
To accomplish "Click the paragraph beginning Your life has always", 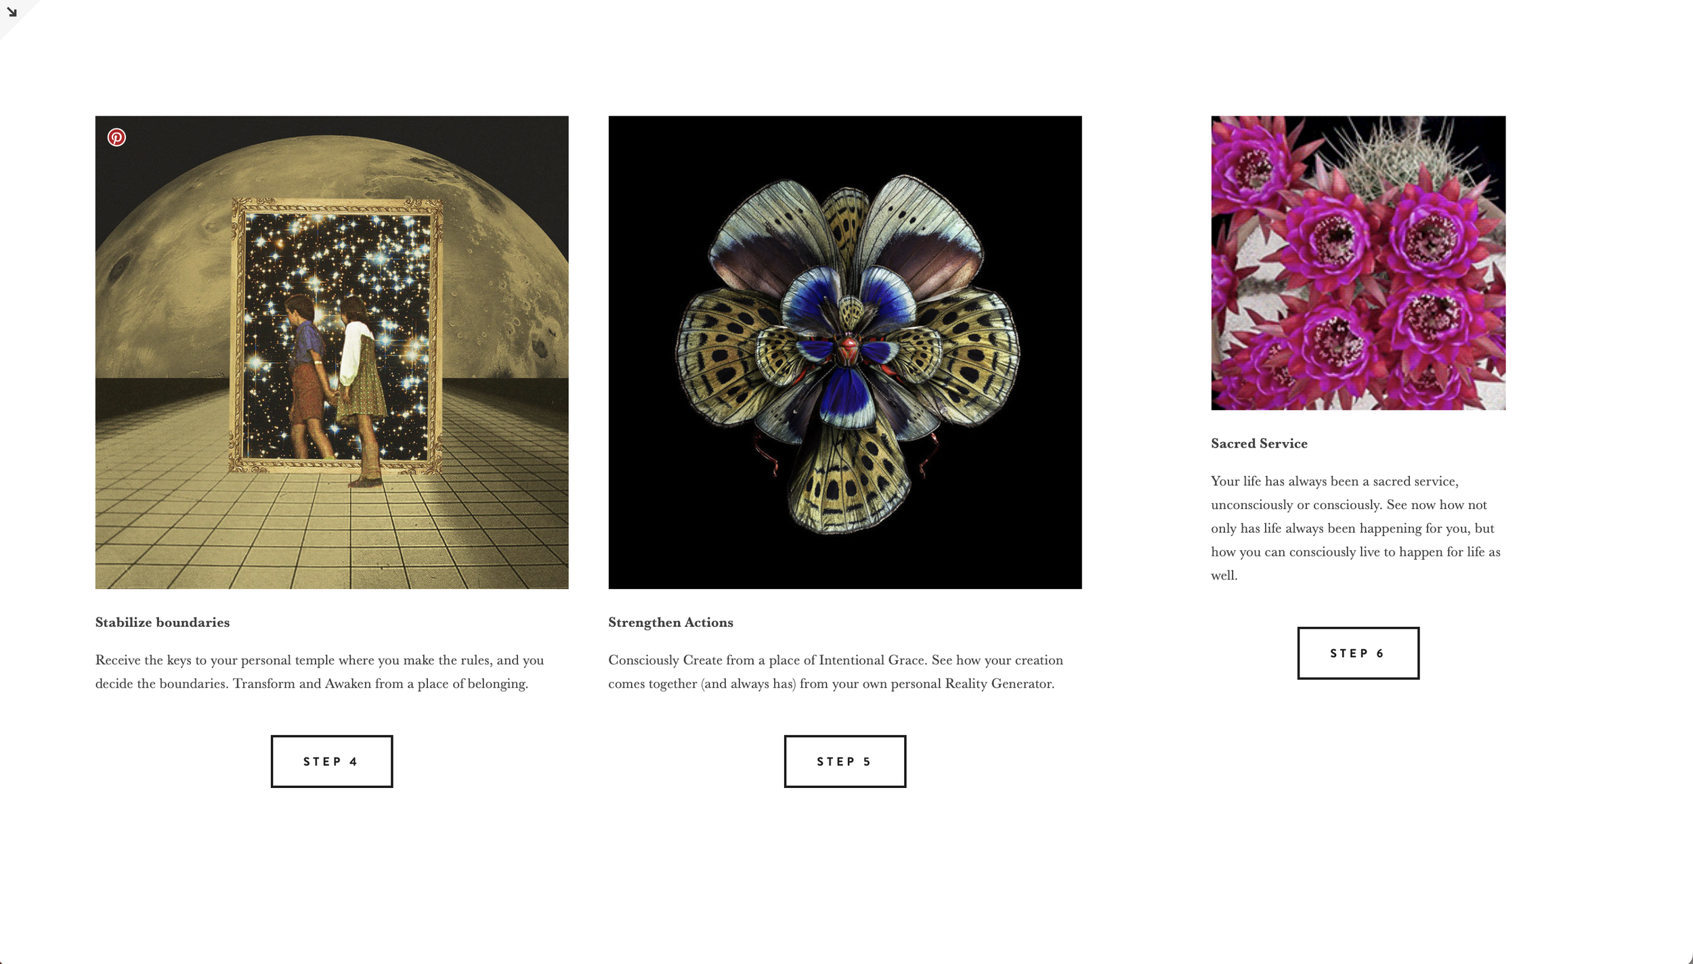I will coord(1356,528).
